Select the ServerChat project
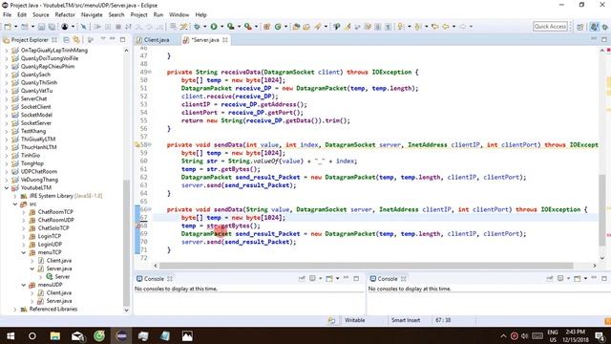 coord(33,98)
